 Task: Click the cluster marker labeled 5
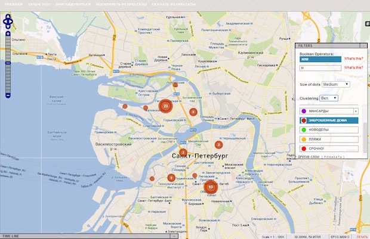tap(193, 111)
